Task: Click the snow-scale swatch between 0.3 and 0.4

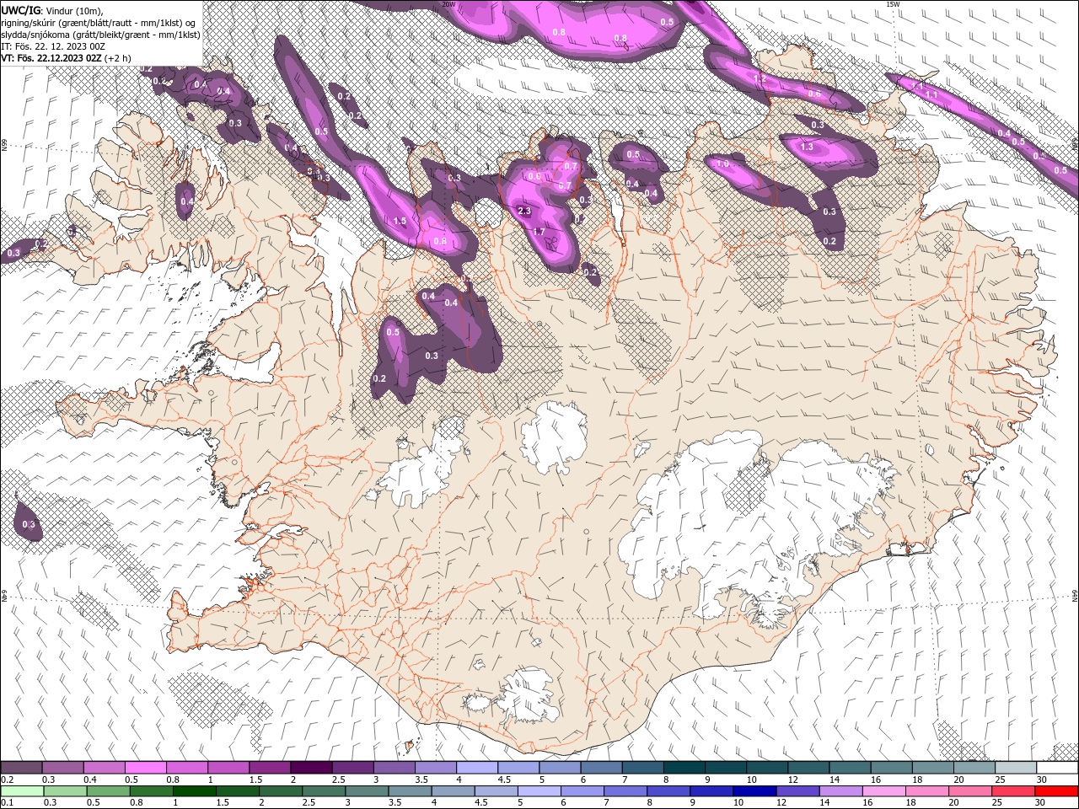Action: [x=62, y=768]
